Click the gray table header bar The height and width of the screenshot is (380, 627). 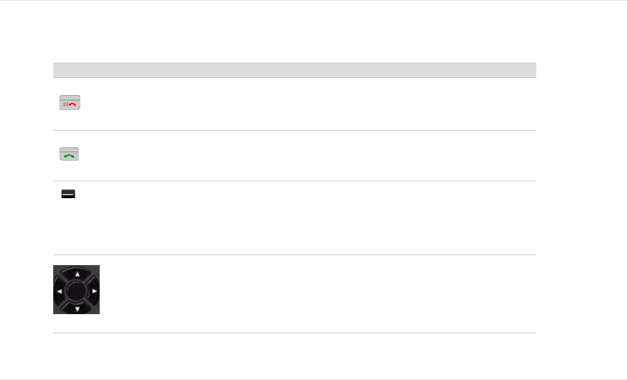point(294,71)
